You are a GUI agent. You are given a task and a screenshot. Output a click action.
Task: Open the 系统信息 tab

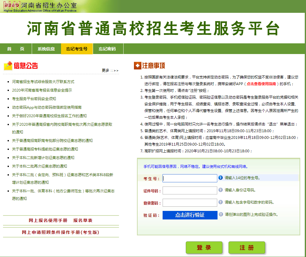tap(46, 49)
